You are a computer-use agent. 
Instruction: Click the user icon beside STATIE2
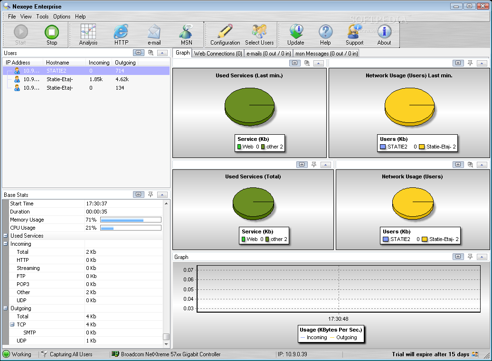pyautogui.click(x=17, y=71)
